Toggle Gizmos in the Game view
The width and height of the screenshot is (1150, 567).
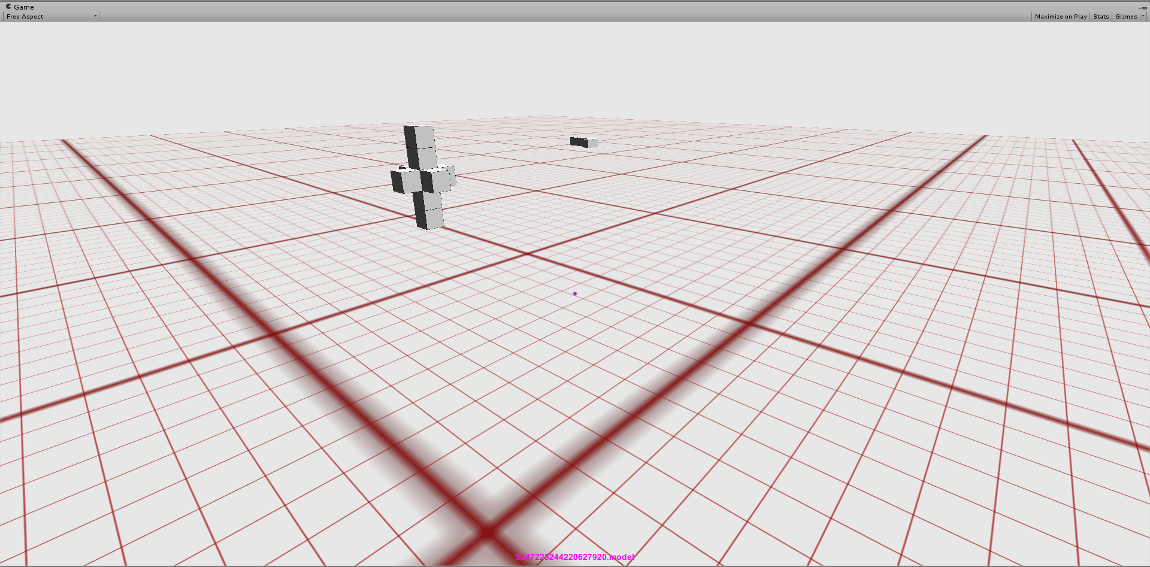pos(1126,17)
